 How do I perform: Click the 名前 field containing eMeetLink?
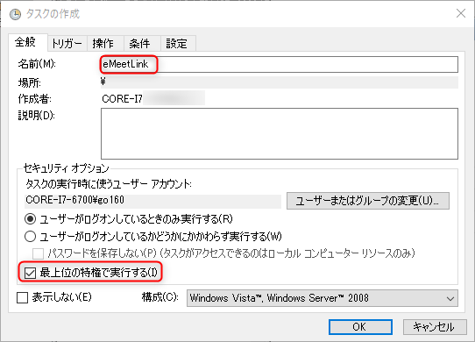coord(280,64)
